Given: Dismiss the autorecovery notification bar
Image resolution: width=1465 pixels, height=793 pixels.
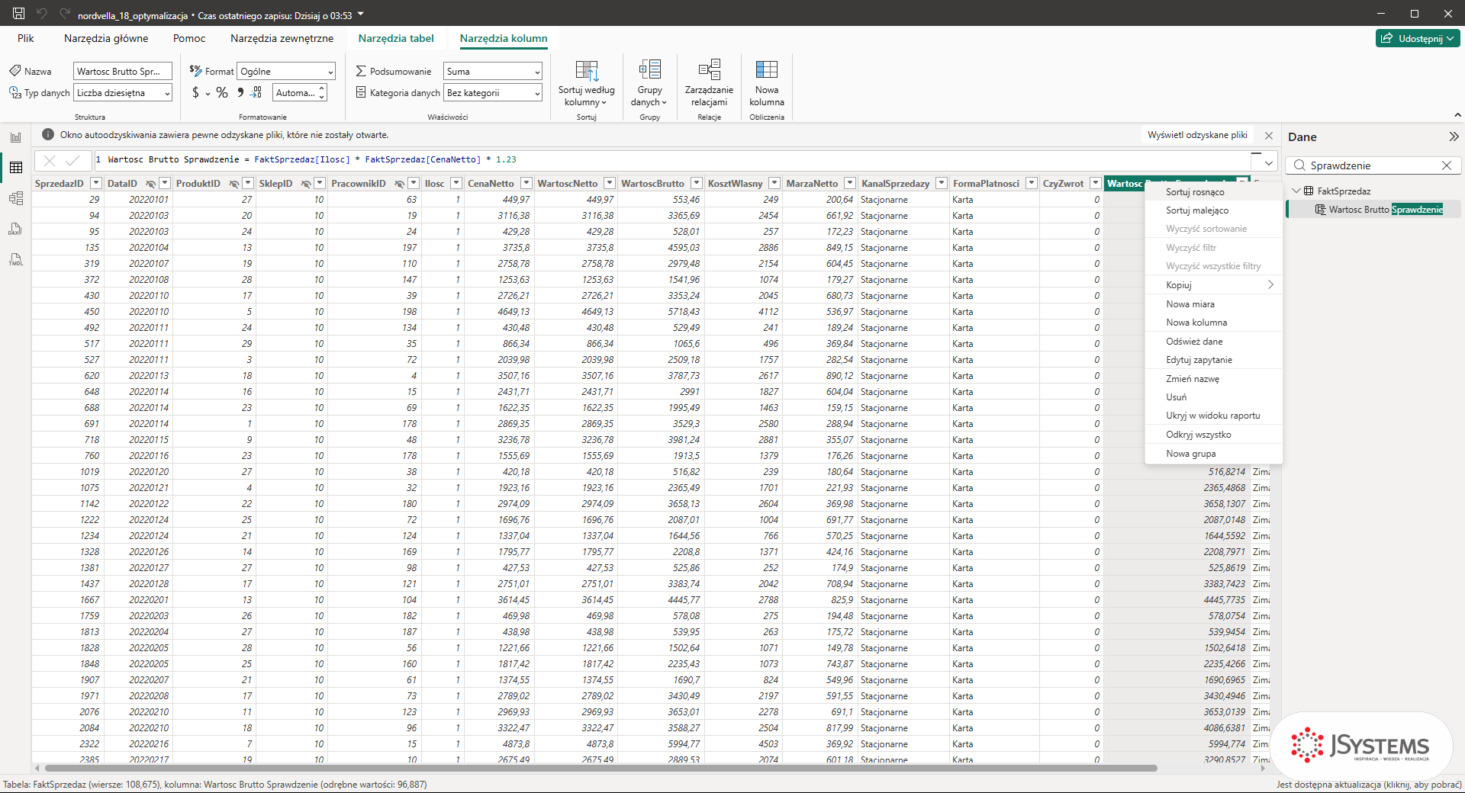Looking at the screenshot, I should tap(1269, 136).
